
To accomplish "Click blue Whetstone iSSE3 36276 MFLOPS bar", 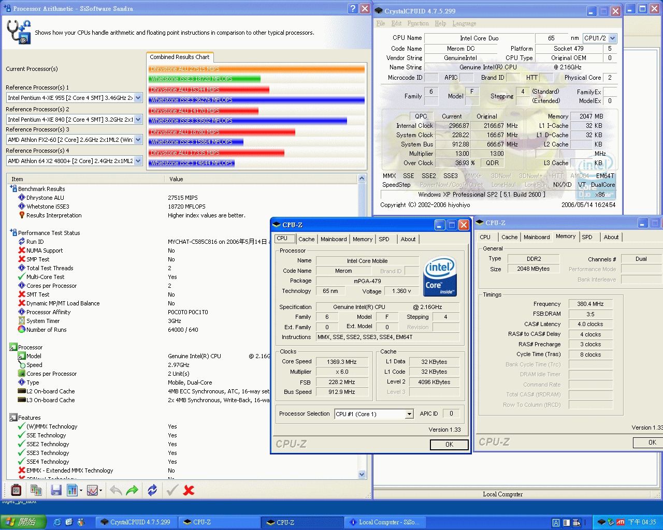I will point(257,100).
